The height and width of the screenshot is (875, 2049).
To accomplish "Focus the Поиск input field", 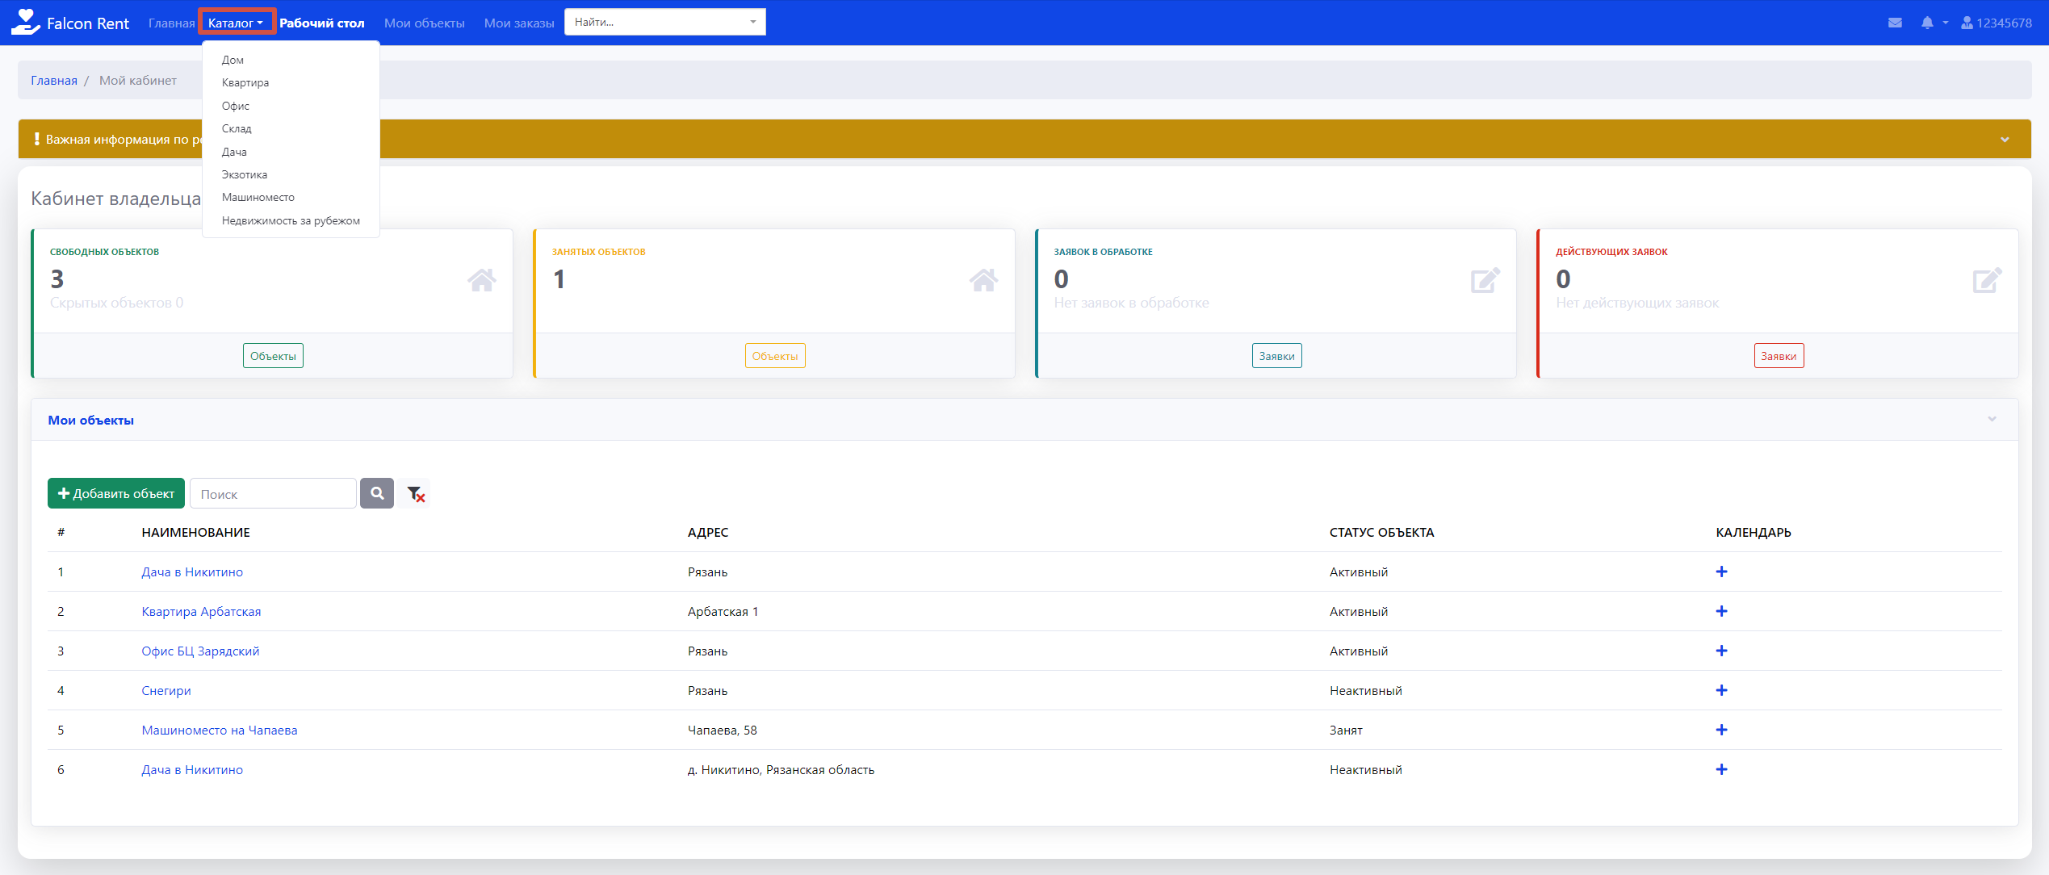I will click(273, 494).
